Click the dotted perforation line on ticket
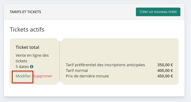The image size is (191, 102). point(60,62)
